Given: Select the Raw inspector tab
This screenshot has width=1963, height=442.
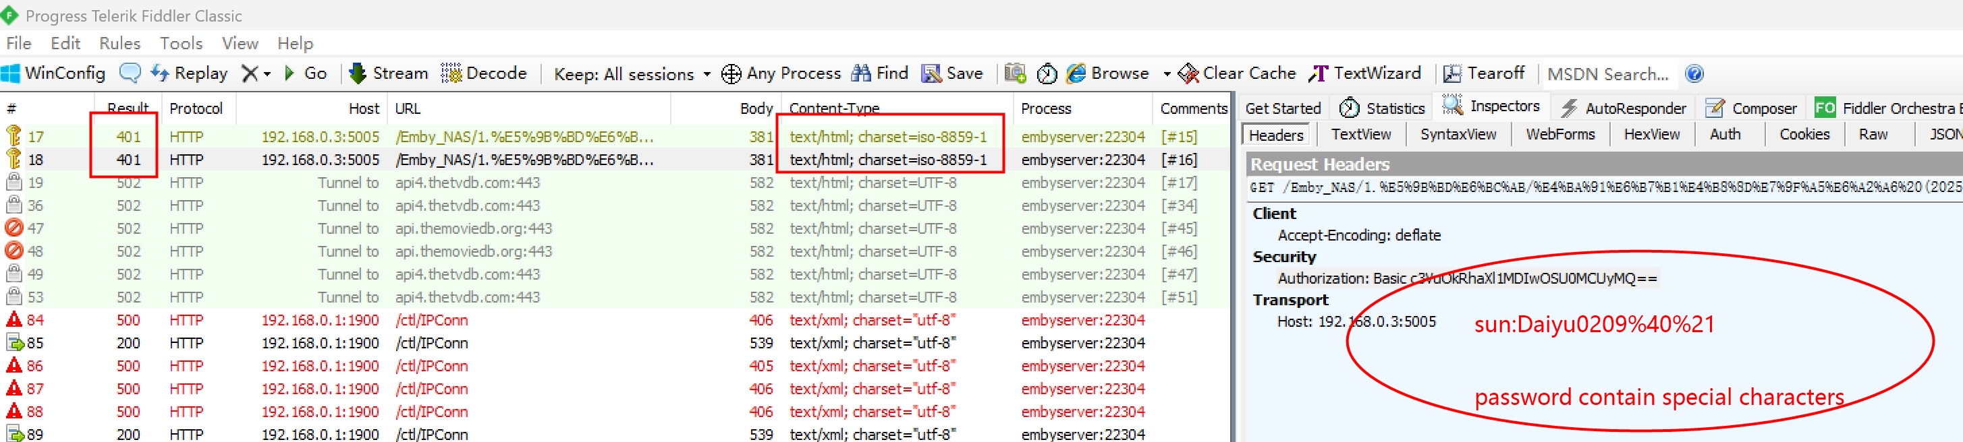Looking at the screenshot, I should [x=1873, y=135].
